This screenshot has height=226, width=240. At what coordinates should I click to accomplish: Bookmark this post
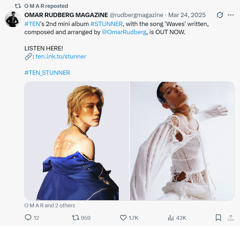(x=218, y=218)
